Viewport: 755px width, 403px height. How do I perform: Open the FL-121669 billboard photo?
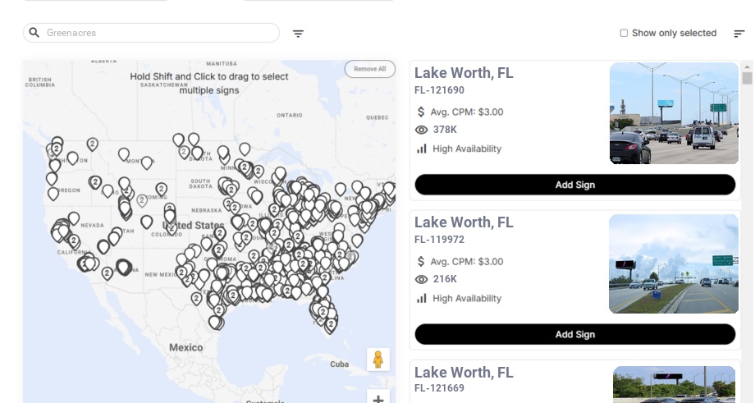coord(674,384)
